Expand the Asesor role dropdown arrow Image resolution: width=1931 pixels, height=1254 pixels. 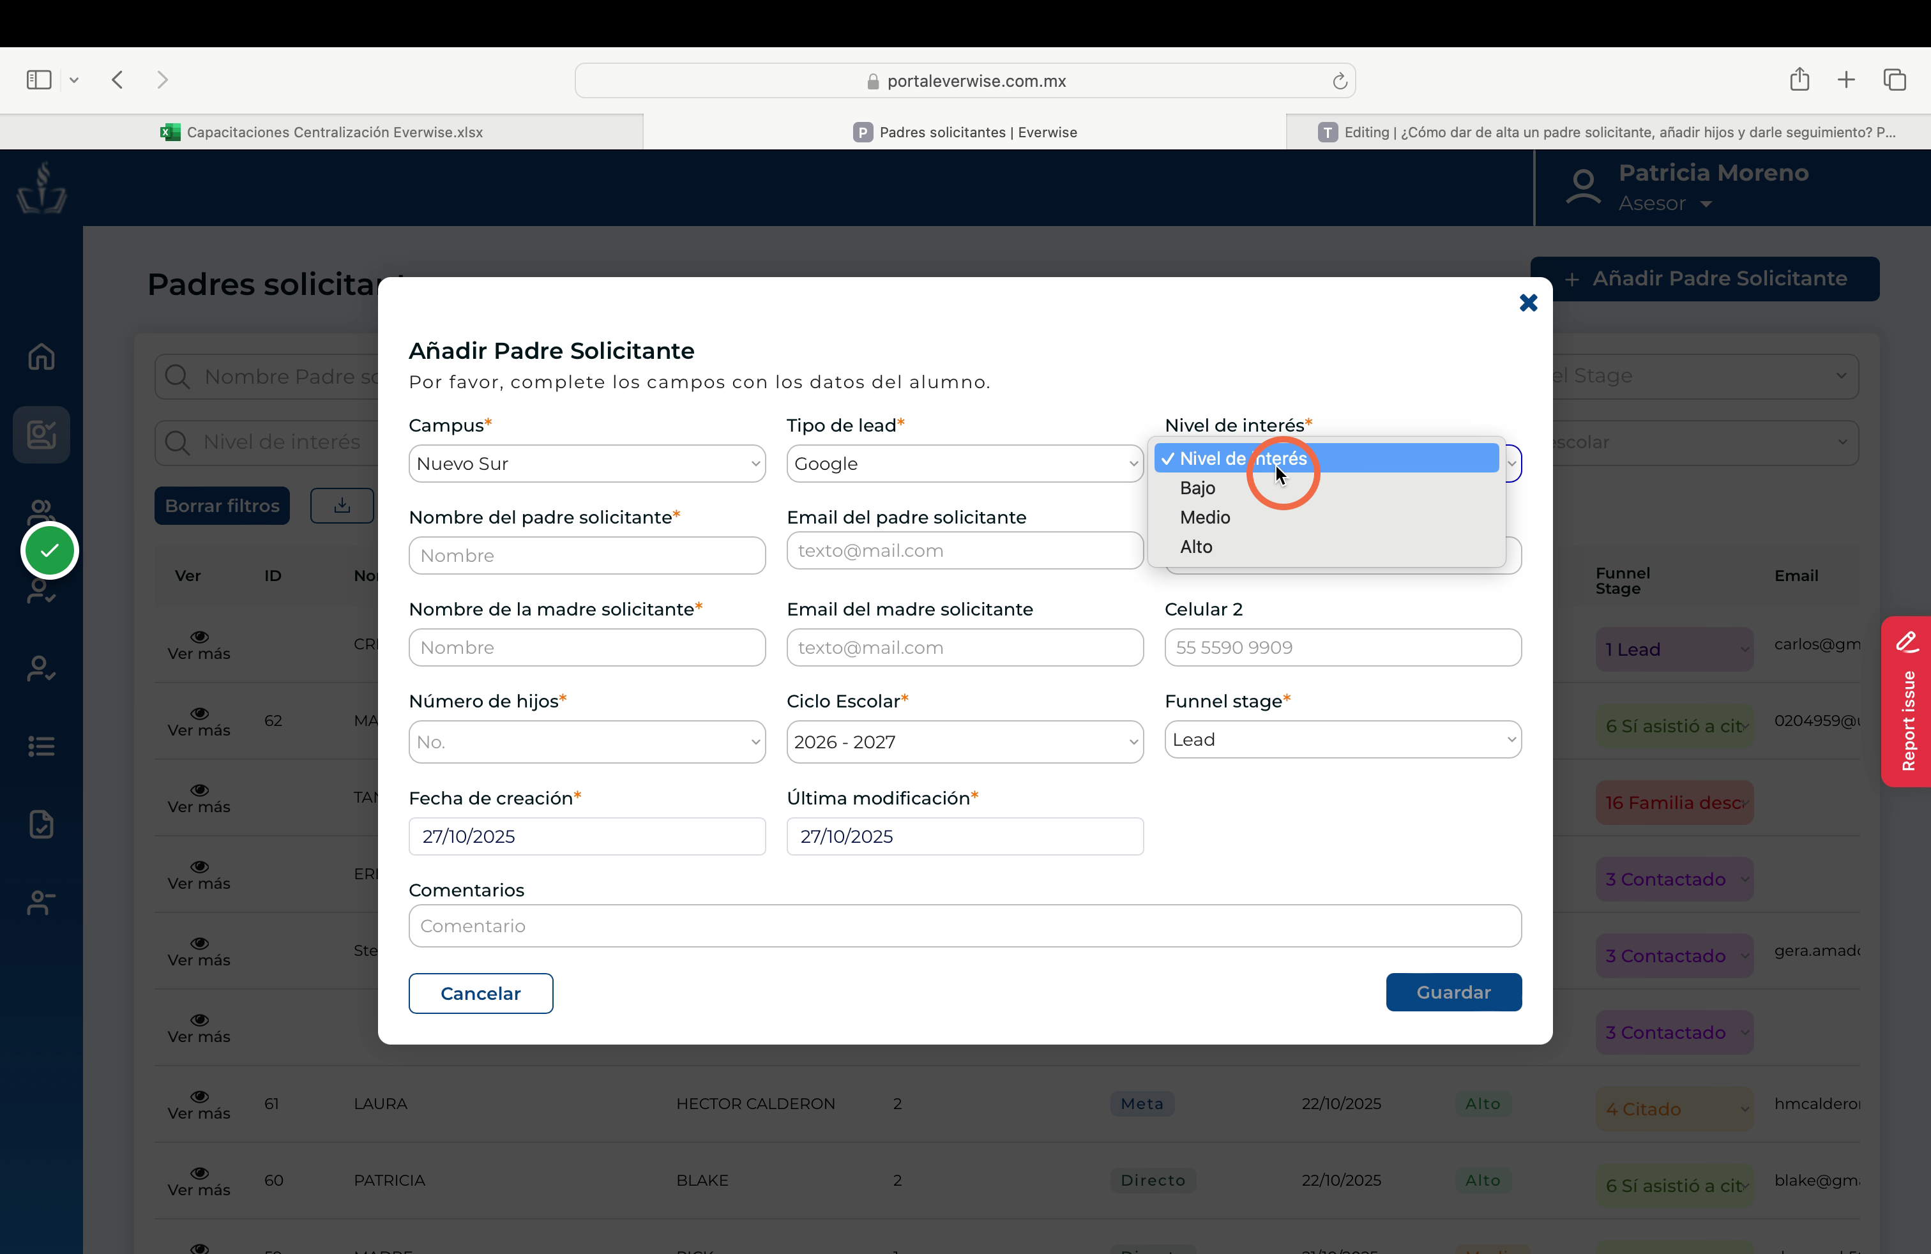(x=1706, y=204)
